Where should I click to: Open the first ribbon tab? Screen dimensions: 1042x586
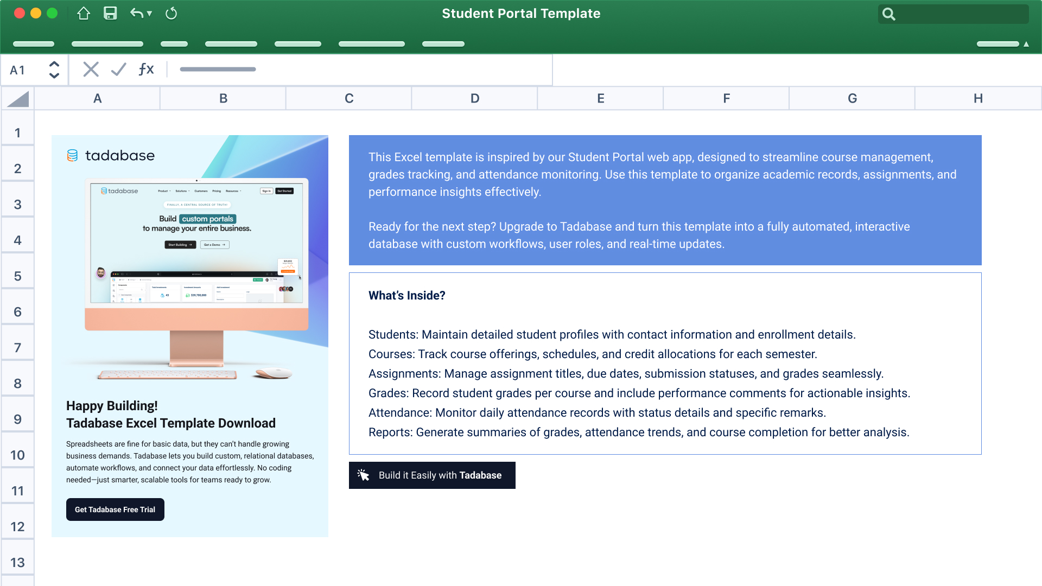coord(34,44)
